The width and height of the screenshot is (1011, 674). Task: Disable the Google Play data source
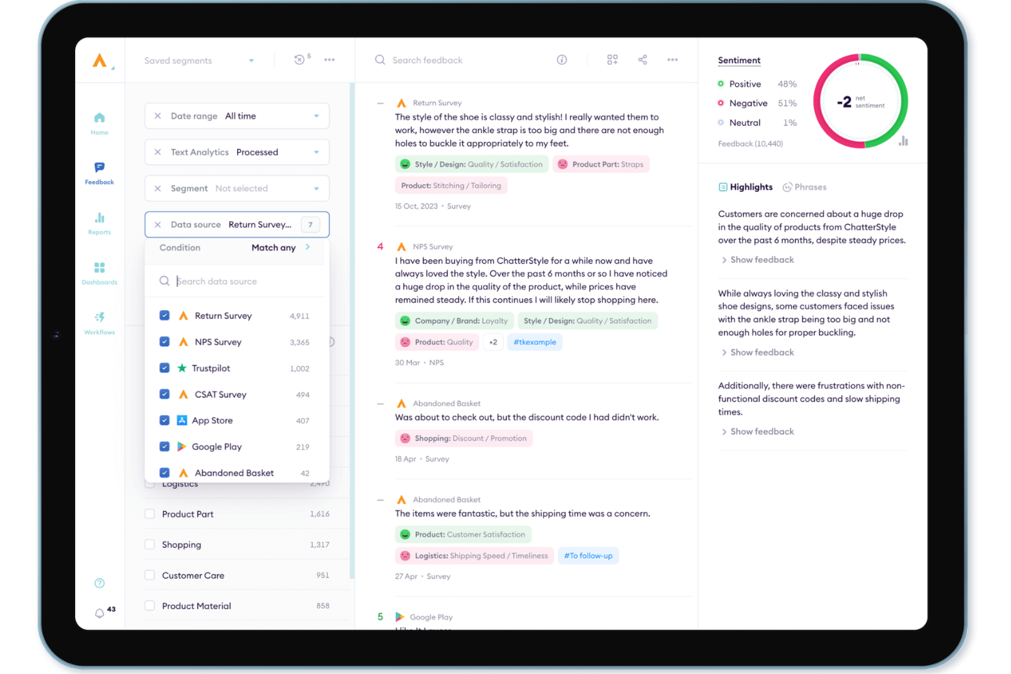[x=164, y=446]
